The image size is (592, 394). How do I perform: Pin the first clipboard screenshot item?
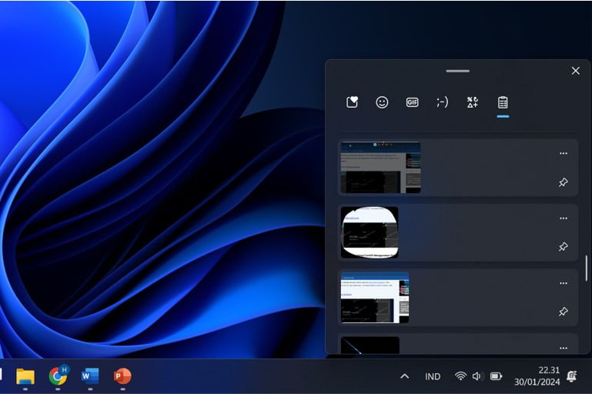coord(563,182)
